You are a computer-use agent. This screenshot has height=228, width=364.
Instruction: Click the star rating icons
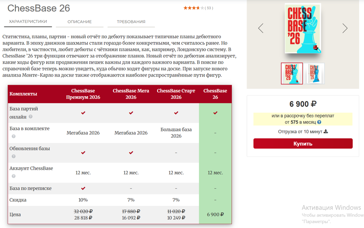(194, 8)
